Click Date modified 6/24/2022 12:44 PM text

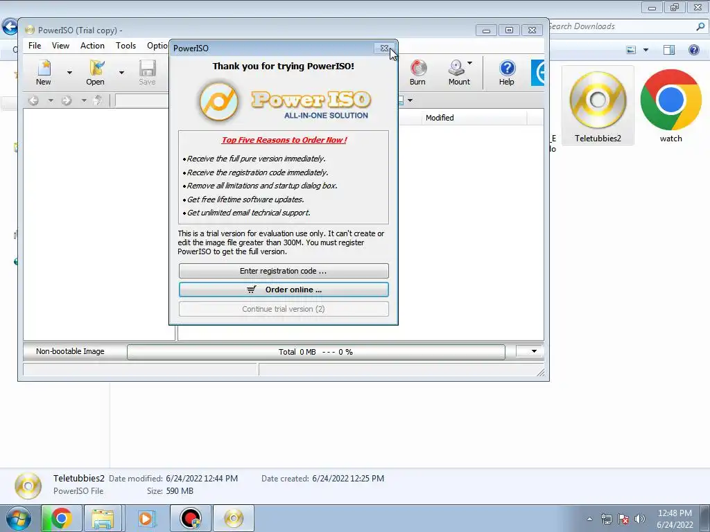173,479
